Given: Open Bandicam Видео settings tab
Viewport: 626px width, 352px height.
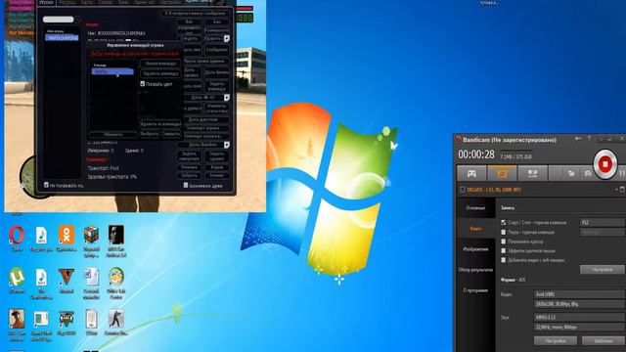Looking at the screenshot, I should (x=475, y=228).
